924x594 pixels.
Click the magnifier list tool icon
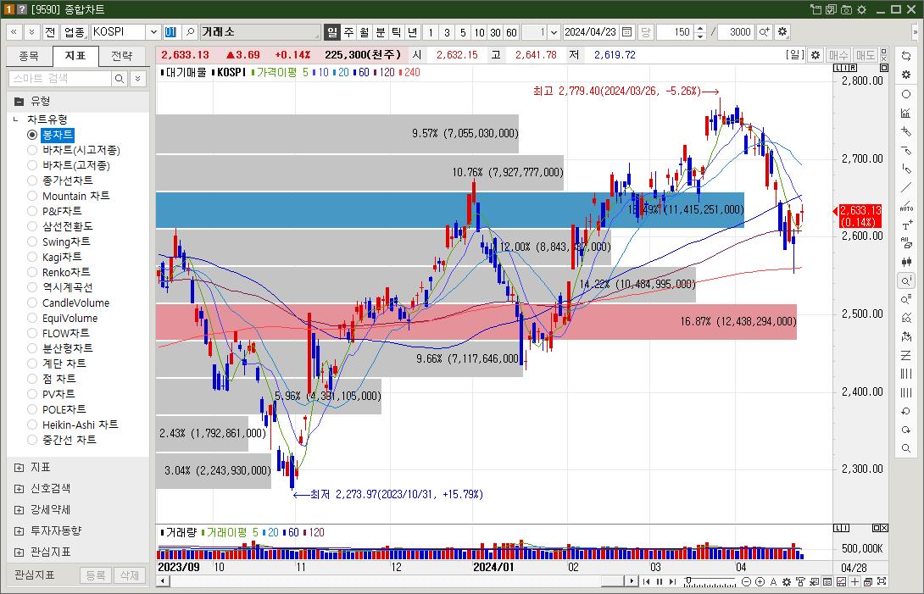click(906, 299)
